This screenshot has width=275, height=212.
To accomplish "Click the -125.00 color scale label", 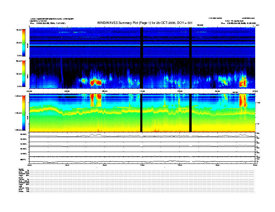I will (x=18, y=96).
